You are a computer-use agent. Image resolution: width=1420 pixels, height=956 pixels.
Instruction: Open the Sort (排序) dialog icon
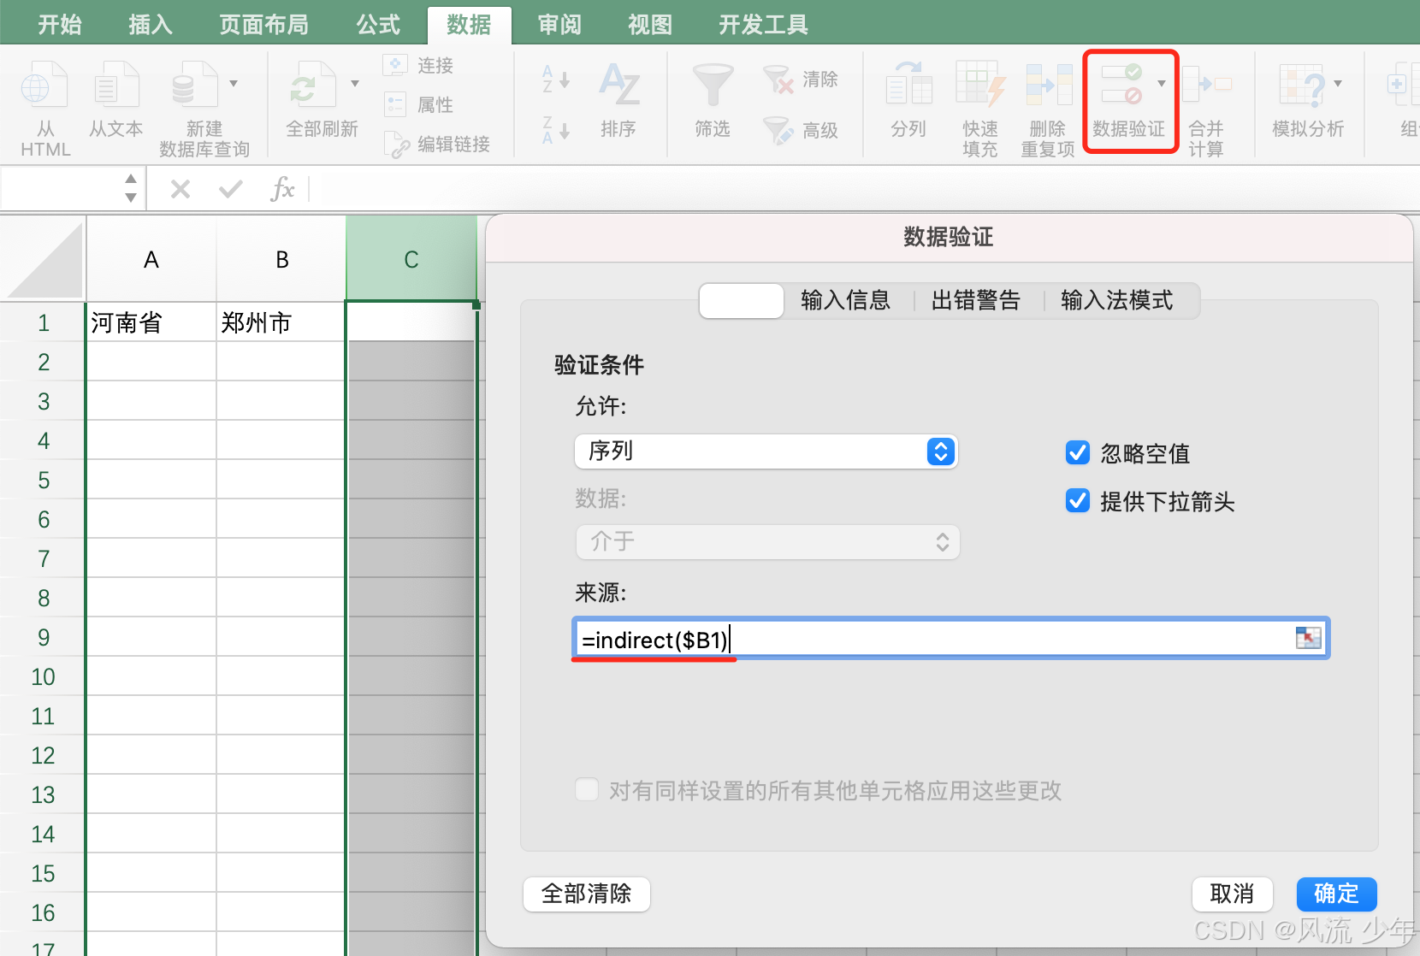tap(618, 86)
